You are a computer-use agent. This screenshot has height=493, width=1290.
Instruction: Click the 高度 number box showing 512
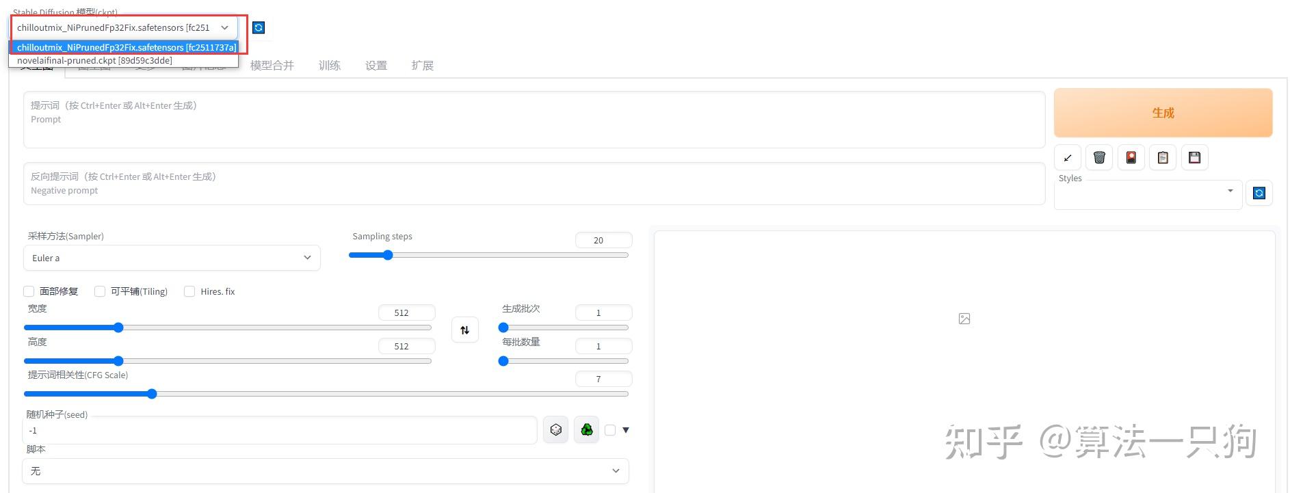click(x=407, y=346)
